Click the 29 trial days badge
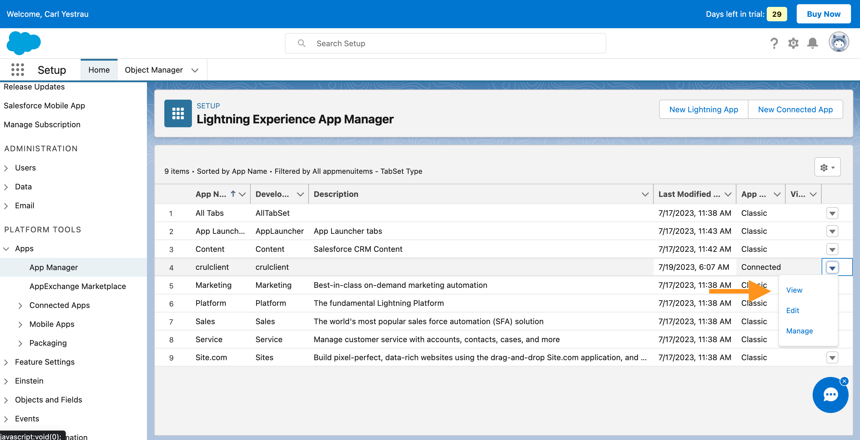 point(777,14)
